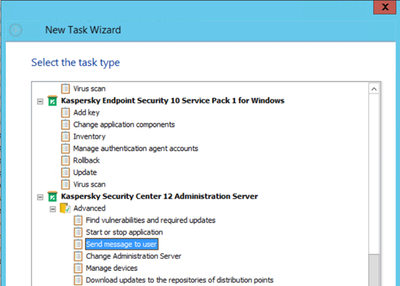This screenshot has width=400, height=286.
Task: Click the Kaspersky Endpoint Security 10 product icon
Action: click(53, 101)
